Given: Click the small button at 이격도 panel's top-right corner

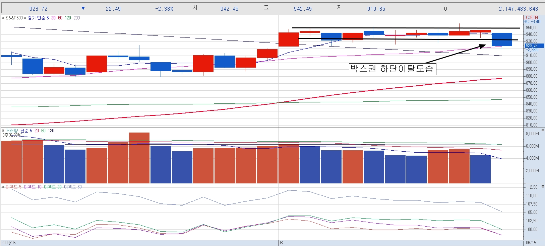Looking at the screenshot, I should (x=543, y=186).
